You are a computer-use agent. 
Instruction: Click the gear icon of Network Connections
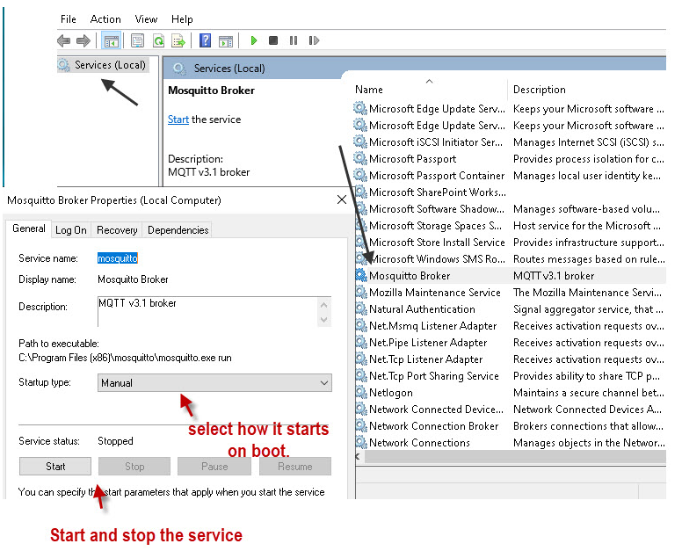tap(361, 442)
